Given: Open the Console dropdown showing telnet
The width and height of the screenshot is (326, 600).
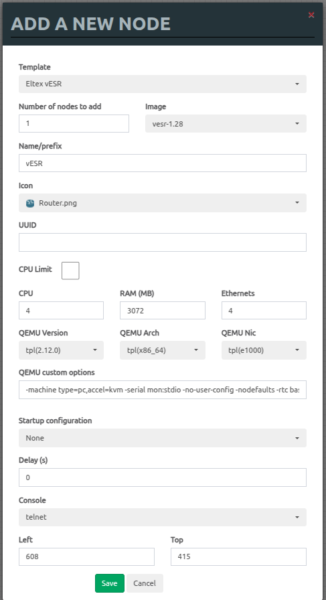Looking at the screenshot, I should click(163, 517).
